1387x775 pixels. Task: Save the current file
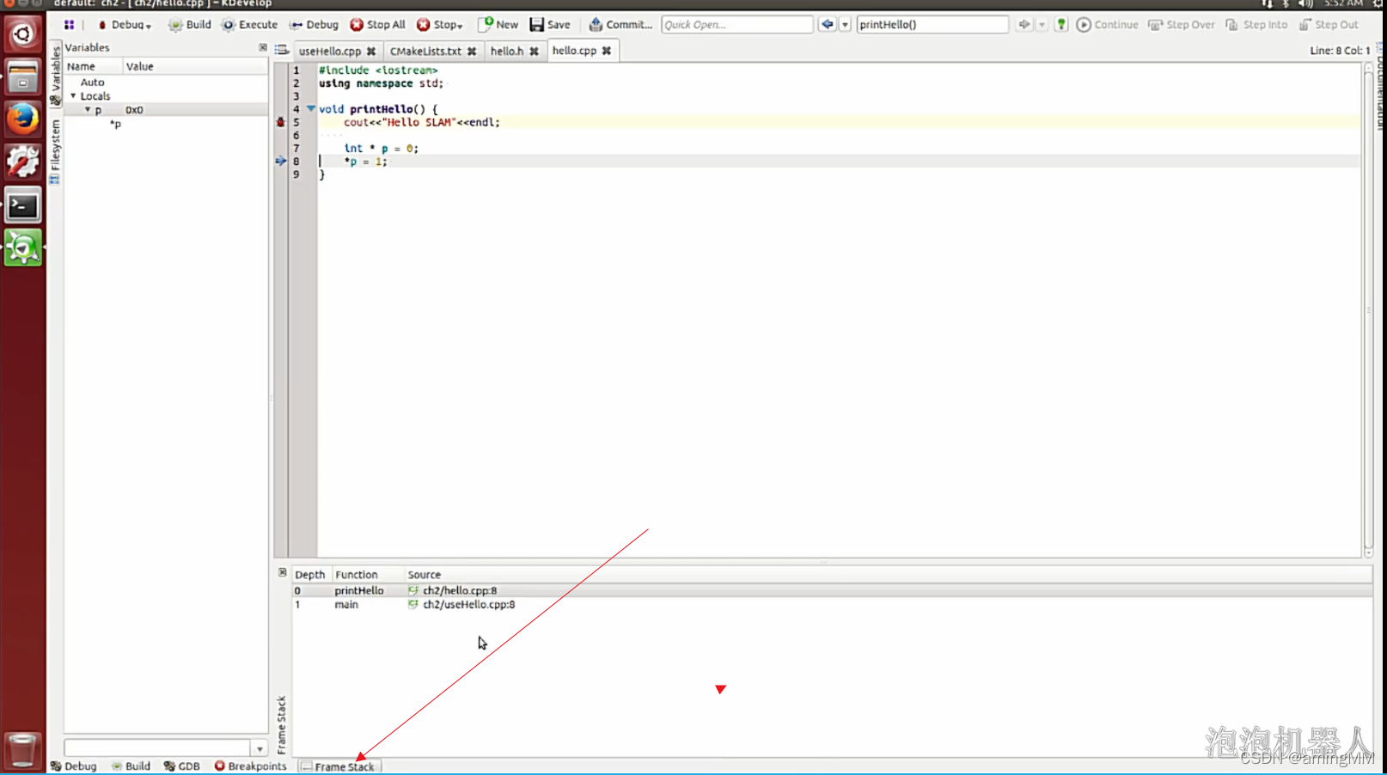pyautogui.click(x=550, y=25)
